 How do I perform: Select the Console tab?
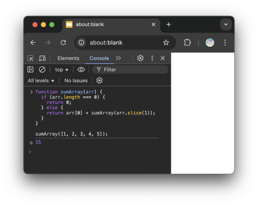click(99, 58)
